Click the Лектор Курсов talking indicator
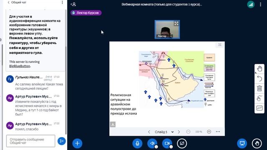Viewport: 267px width, 150px height. coord(86,13)
